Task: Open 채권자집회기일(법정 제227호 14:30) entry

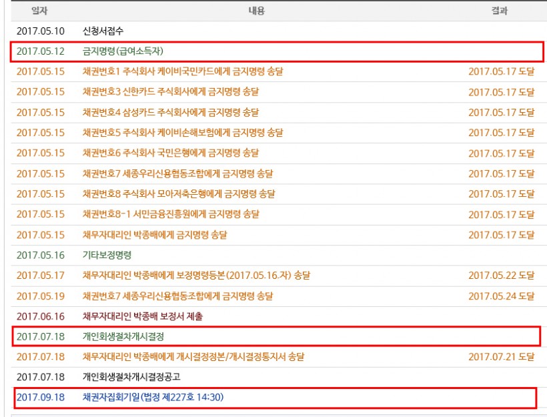Action: (x=153, y=397)
